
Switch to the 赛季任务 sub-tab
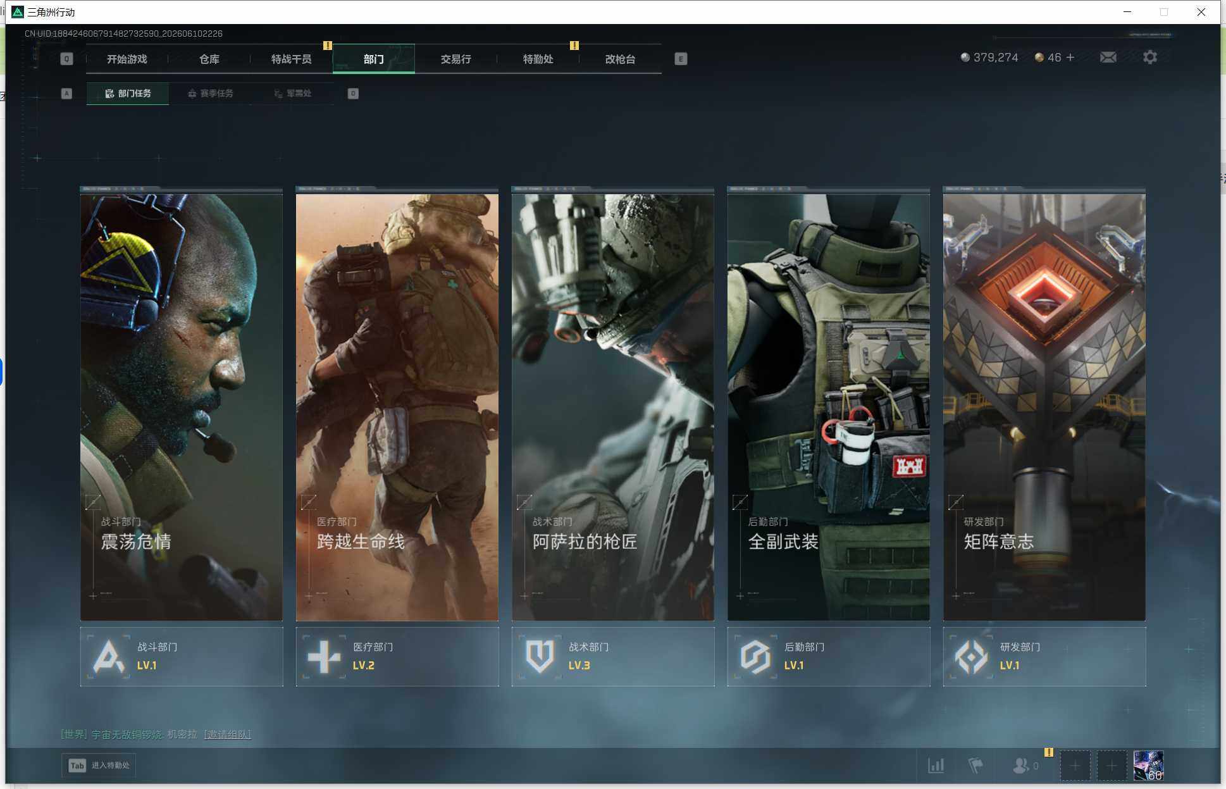click(x=210, y=94)
